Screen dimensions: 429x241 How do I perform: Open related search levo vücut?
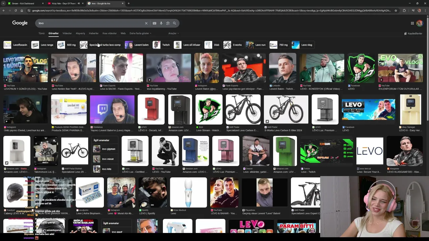click(105, 159)
